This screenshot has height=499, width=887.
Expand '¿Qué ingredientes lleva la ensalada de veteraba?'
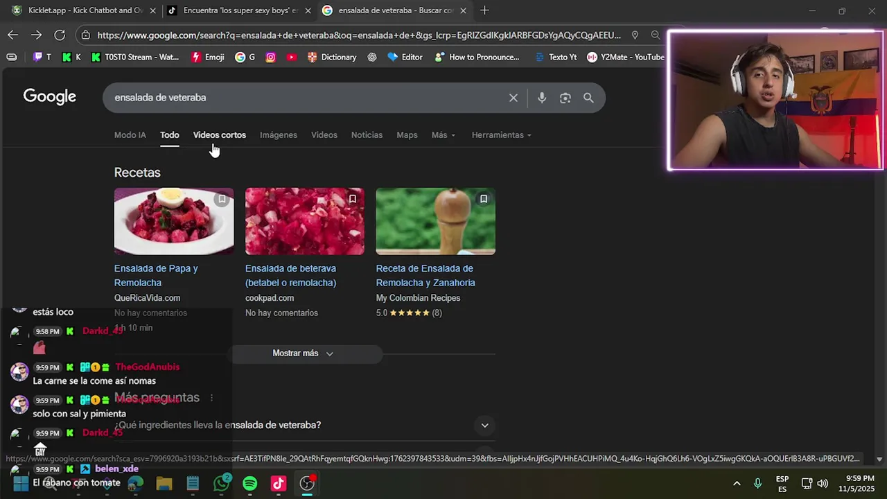coord(304,425)
